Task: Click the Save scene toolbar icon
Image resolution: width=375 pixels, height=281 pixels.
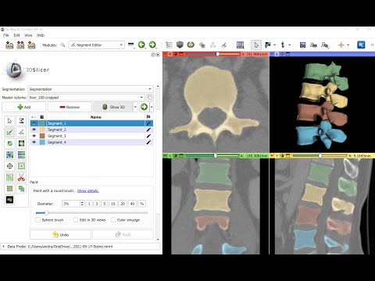Action: point(31,45)
